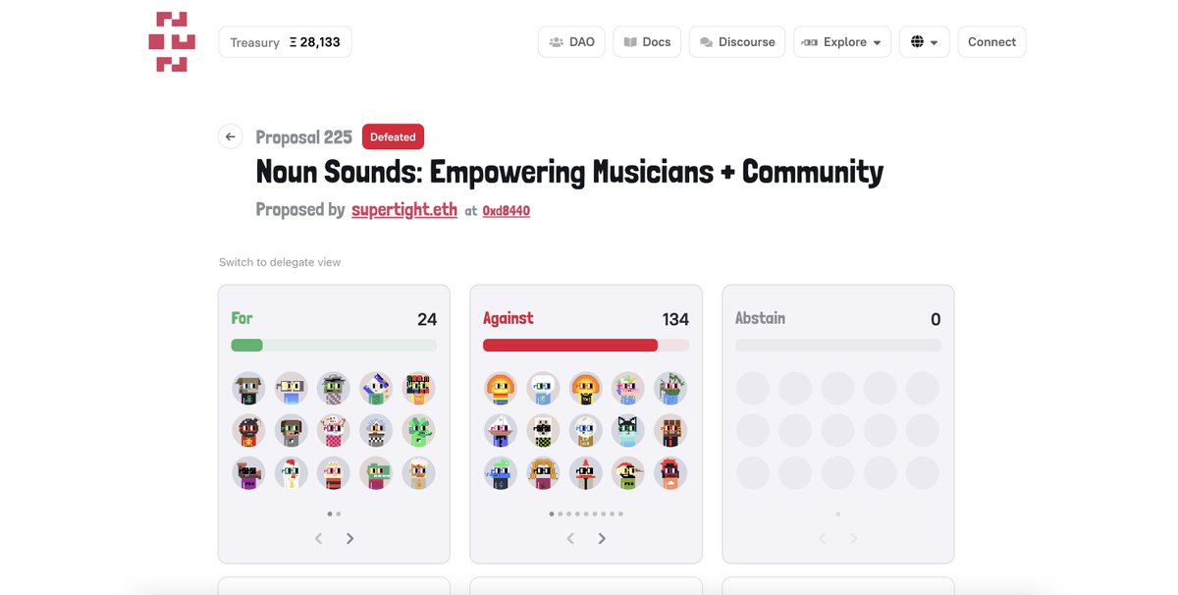The height and width of the screenshot is (595, 1178).
Task: Open the black cat-head Noun in Against
Action: (x=628, y=431)
